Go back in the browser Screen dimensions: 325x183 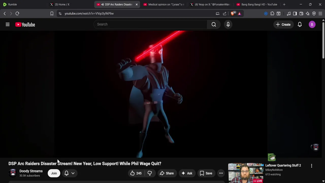click(5, 13)
